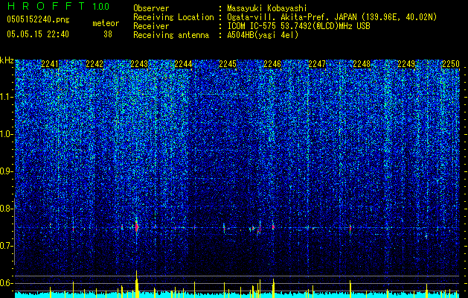Click the antenna A504HB(yagi 4el) text
This screenshot has height=298, width=468.
coord(263,35)
